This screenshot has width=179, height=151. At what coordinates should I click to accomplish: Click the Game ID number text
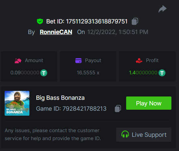coord(85,109)
